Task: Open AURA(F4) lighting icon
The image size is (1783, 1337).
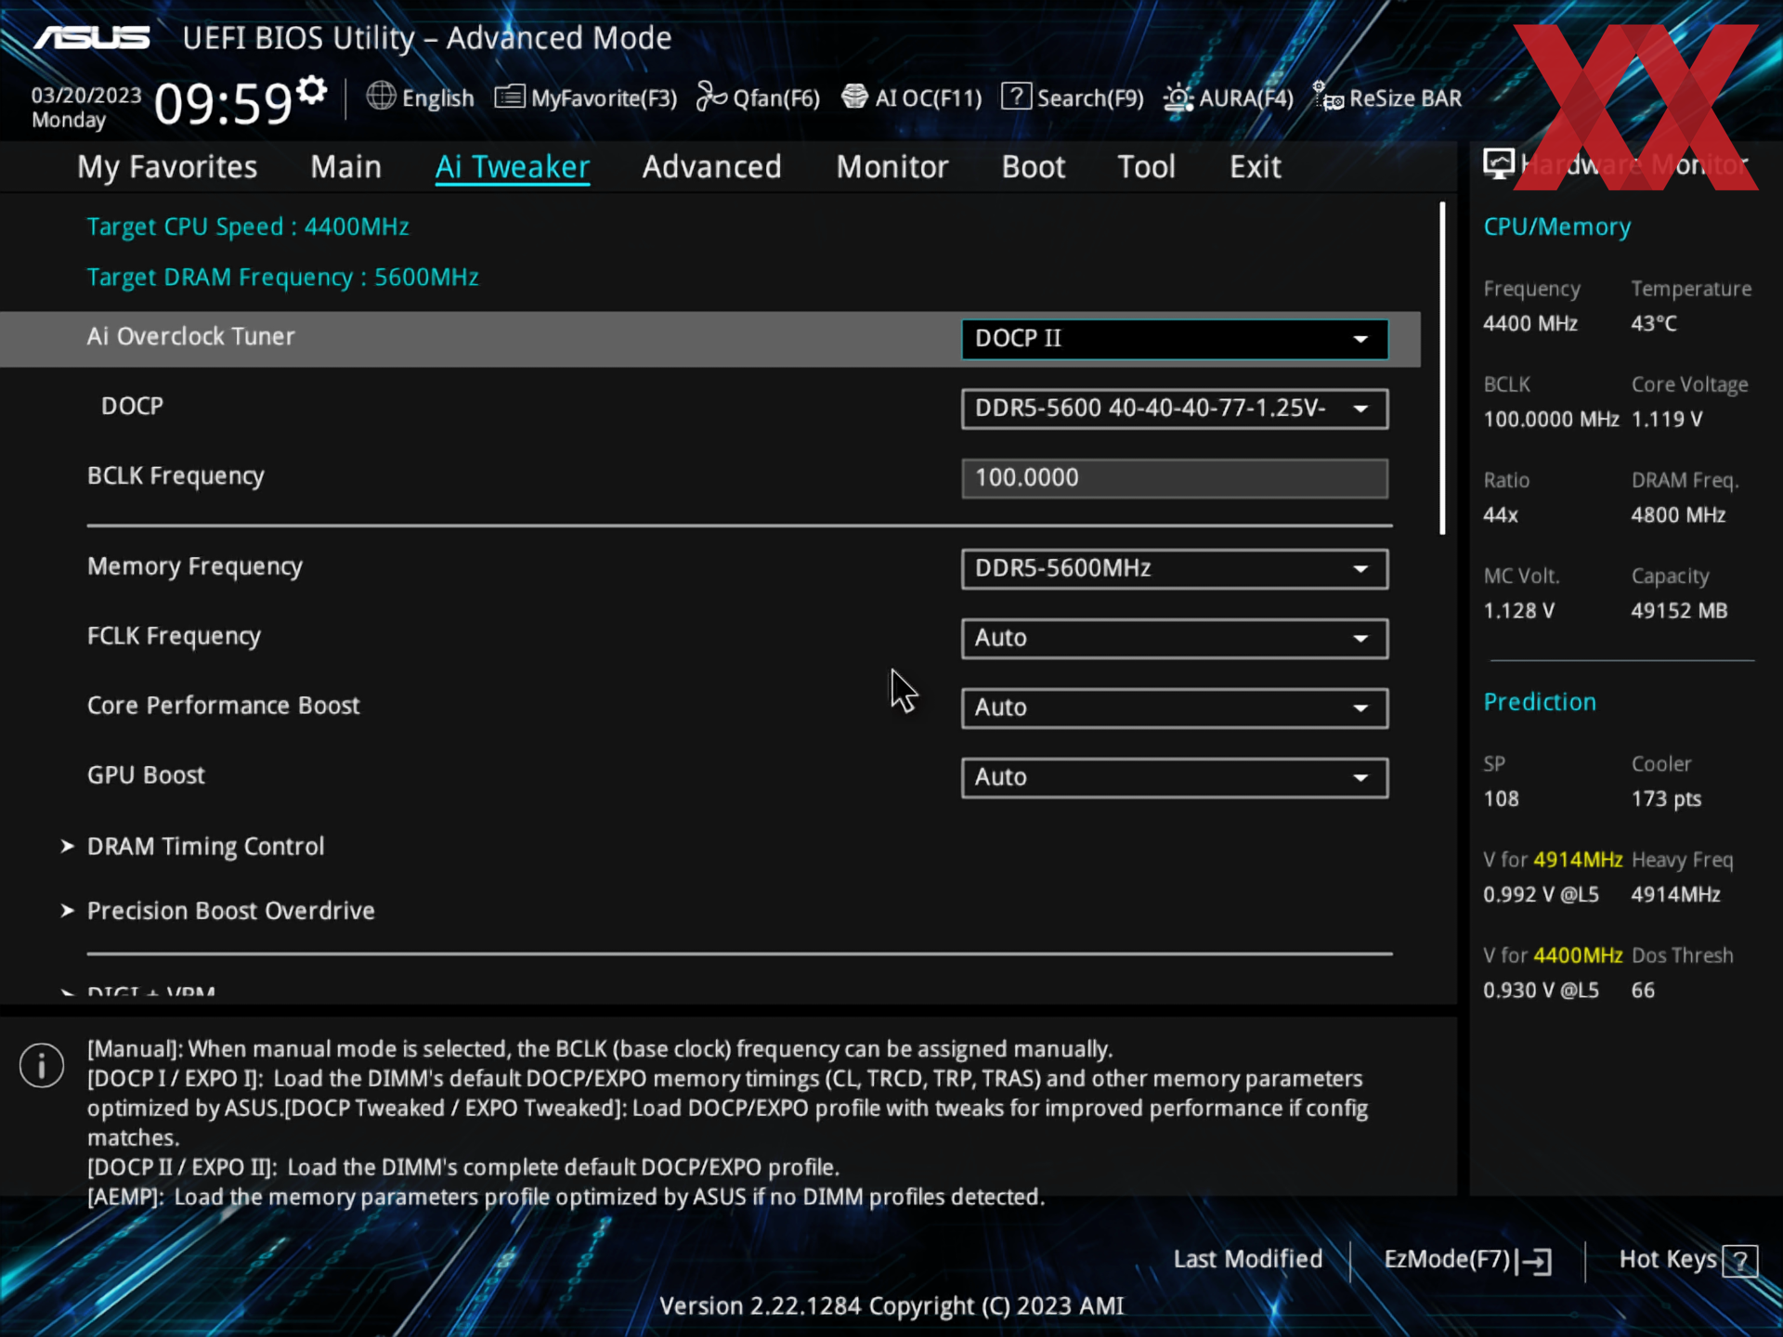Action: (x=1178, y=97)
